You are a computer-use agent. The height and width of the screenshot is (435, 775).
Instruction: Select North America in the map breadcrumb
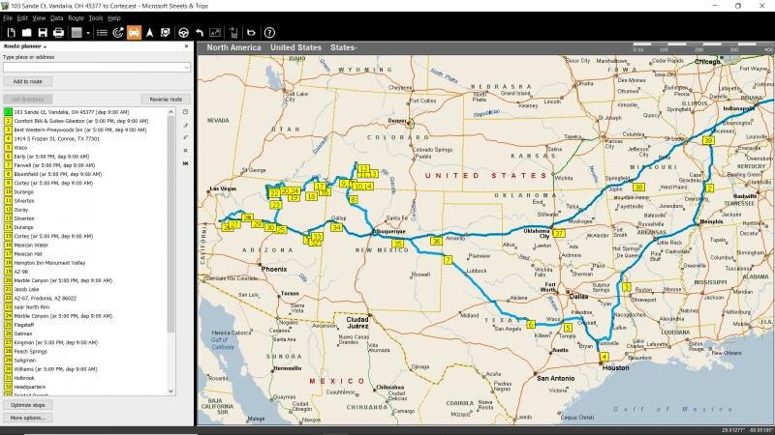click(x=233, y=47)
